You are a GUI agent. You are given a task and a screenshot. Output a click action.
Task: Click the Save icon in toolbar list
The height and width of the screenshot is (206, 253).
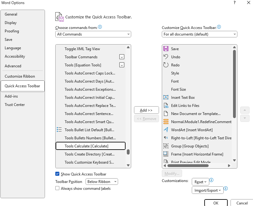pyautogui.click(x=166, y=49)
